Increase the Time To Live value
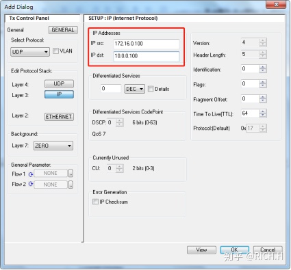The height and width of the screenshot is (270, 291). pyautogui.click(x=263, y=111)
